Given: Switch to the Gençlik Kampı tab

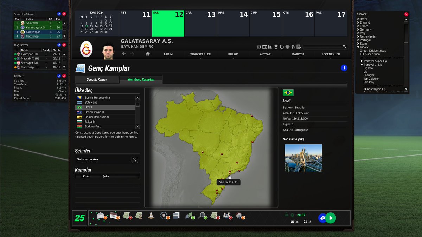Looking at the screenshot, I should [97, 80].
